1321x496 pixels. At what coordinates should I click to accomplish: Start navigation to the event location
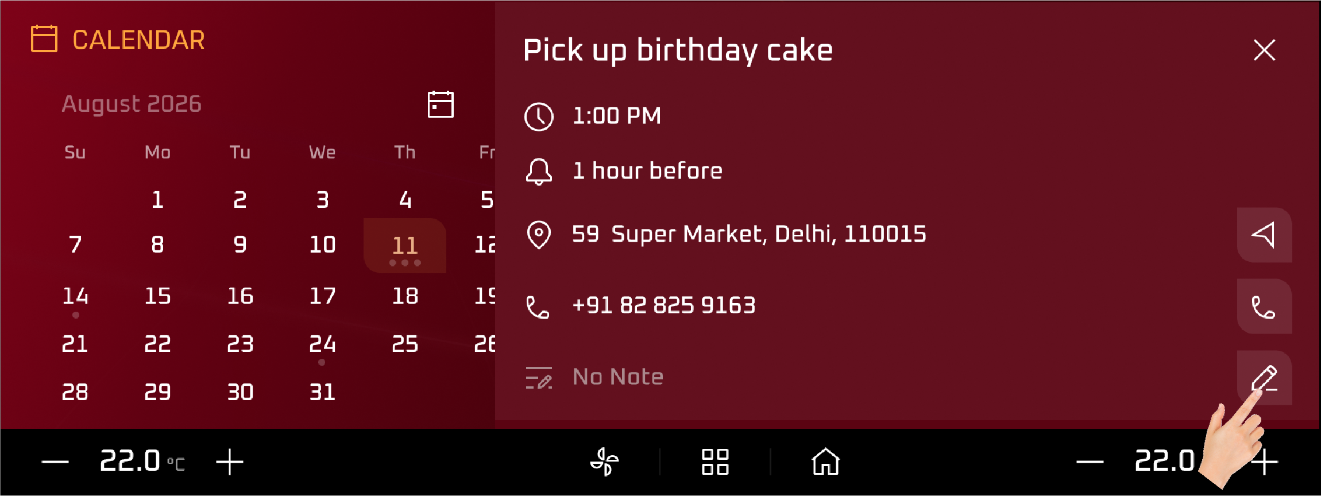coord(1264,235)
